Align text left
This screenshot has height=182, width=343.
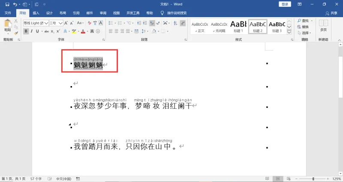111,31
